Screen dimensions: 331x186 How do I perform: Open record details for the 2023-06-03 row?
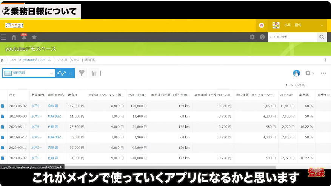(3, 116)
